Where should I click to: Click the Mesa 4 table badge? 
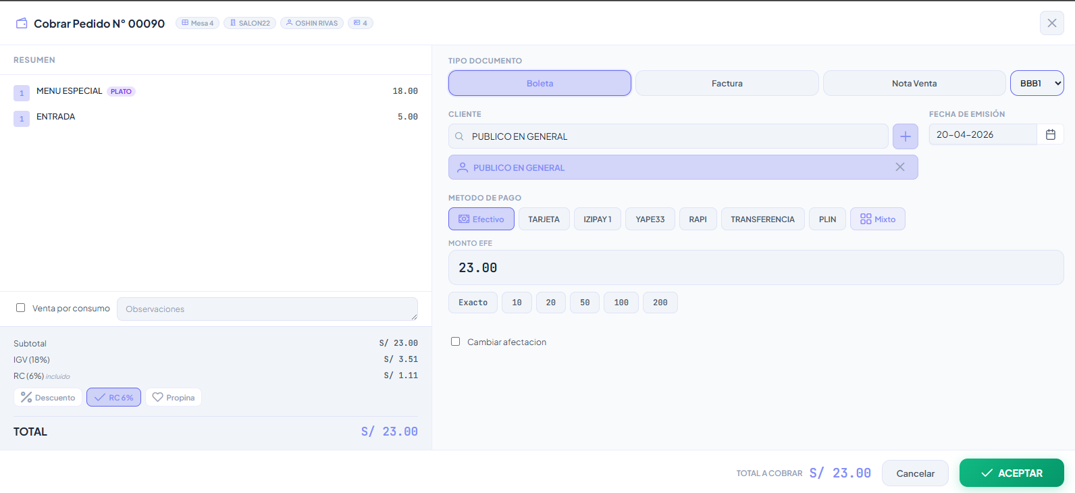click(x=197, y=23)
